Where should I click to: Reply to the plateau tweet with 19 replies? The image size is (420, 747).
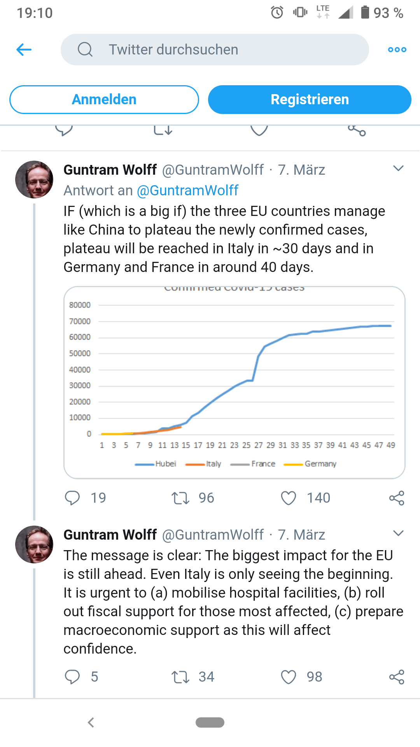pos(72,498)
